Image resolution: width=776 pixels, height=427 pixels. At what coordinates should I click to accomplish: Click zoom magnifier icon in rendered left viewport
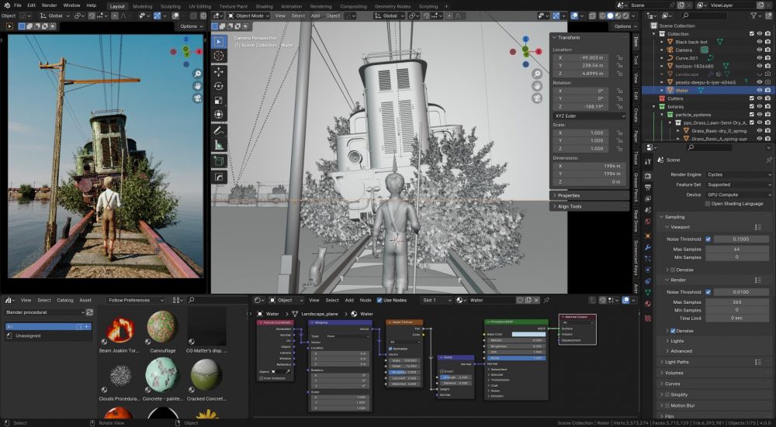tap(197, 74)
